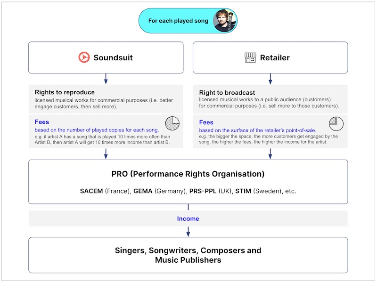Click the blue Income label

(x=188, y=218)
